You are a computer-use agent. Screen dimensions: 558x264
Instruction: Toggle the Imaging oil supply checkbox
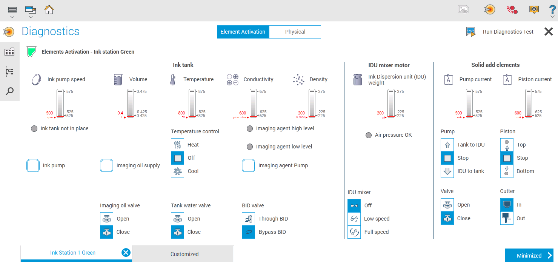(106, 165)
